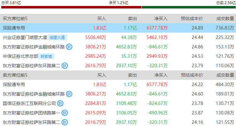Open buyer 东方财富证券拉萨东环路第二 seat
Screen dimensions: 236x126
point(32,66)
